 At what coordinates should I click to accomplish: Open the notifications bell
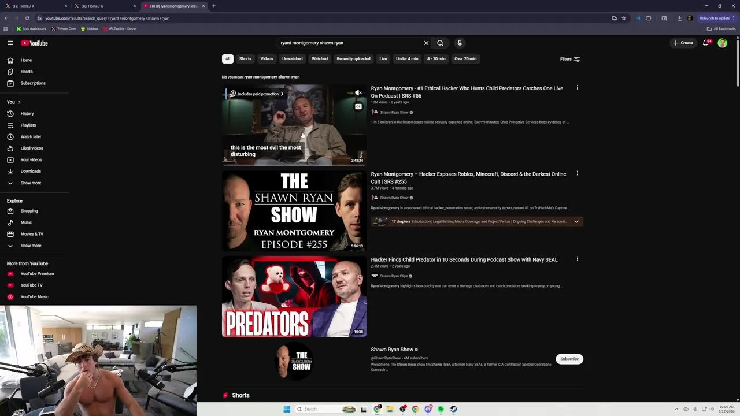(705, 43)
